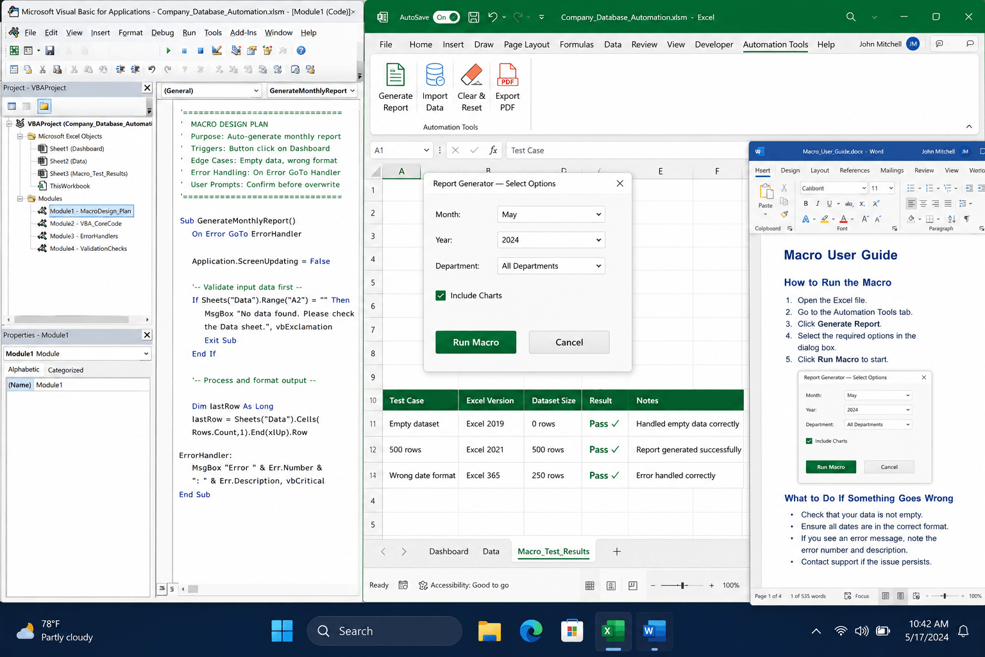The height and width of the screenshot is (657, 985).
Task: Select ThisWorkbook in project tree
Action: [x=70, y=186]
